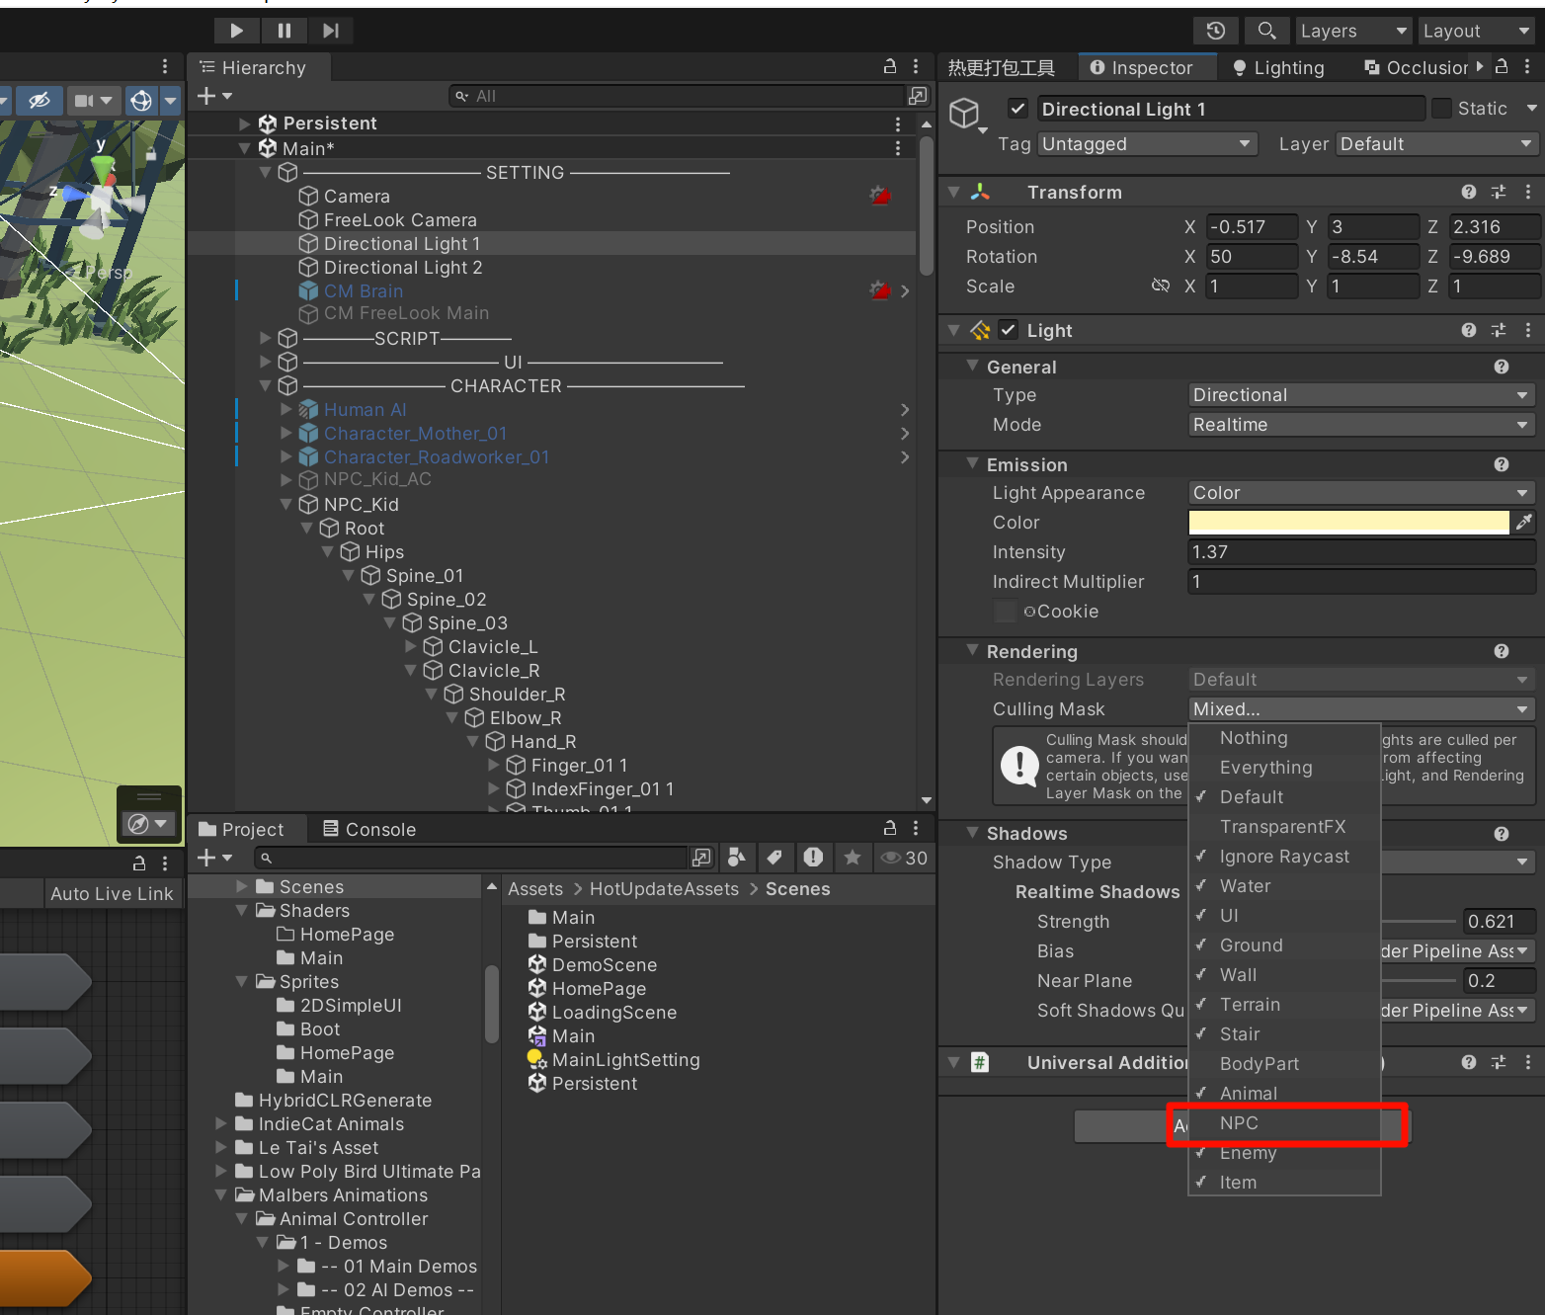
Task: Click the Color eyedropper icon
Action: click(1524, 522)
